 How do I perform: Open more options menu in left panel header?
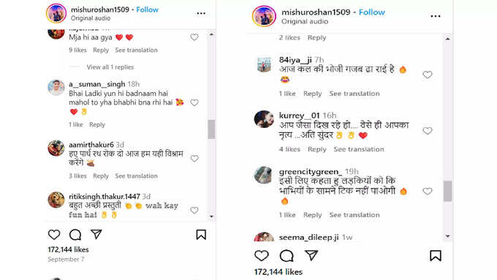(201, 13)
